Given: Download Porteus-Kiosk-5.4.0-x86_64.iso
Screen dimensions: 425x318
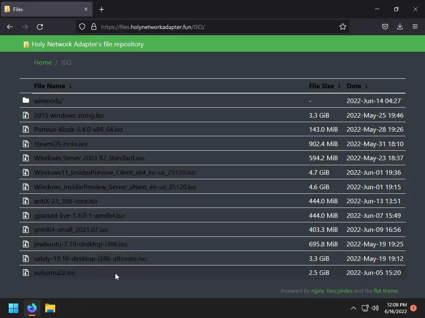Looking at the screenshot, I should (78, 130).
